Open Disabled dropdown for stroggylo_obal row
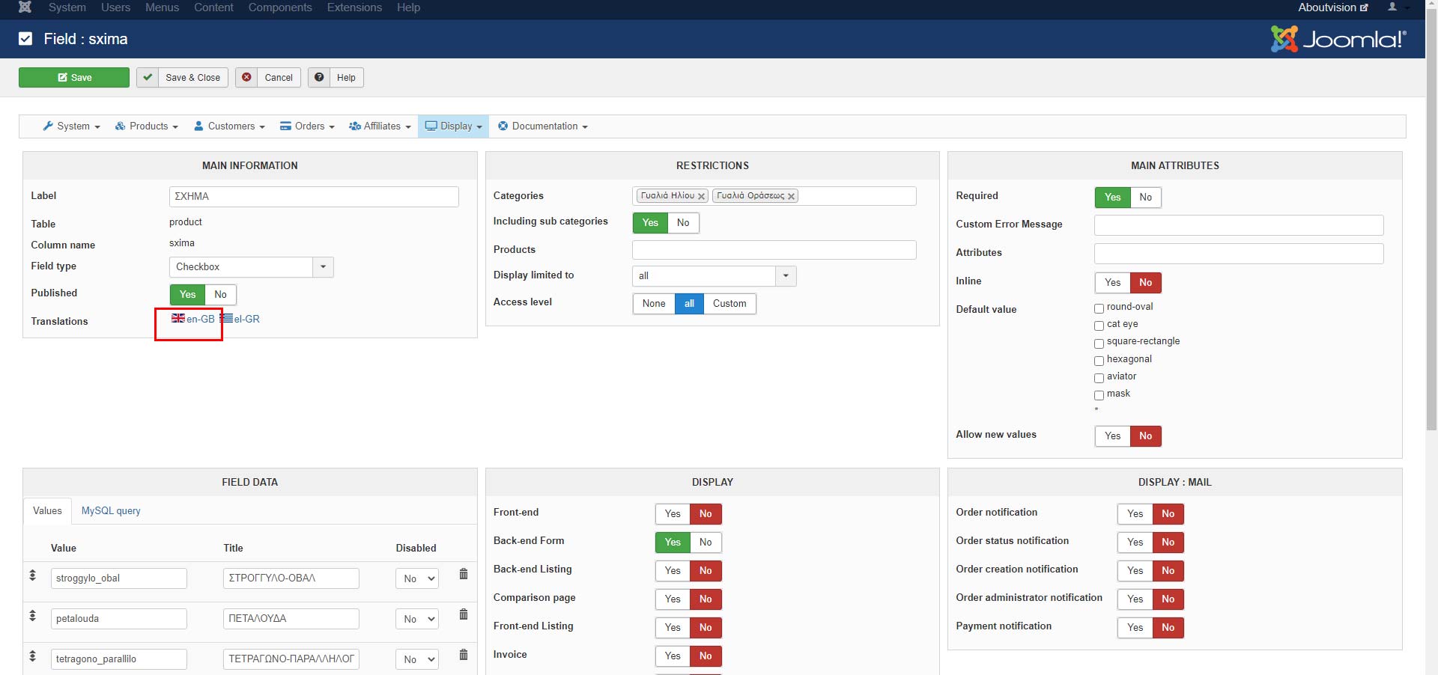1438x675 pixels. (416, 578)
